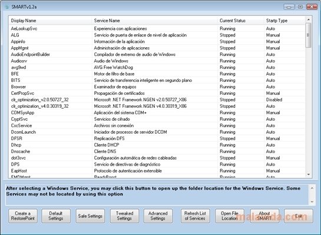Select AudioEndpointBuilder service

157,54
